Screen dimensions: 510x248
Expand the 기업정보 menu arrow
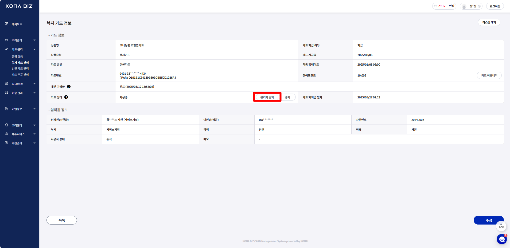click(x=34, y=109)
